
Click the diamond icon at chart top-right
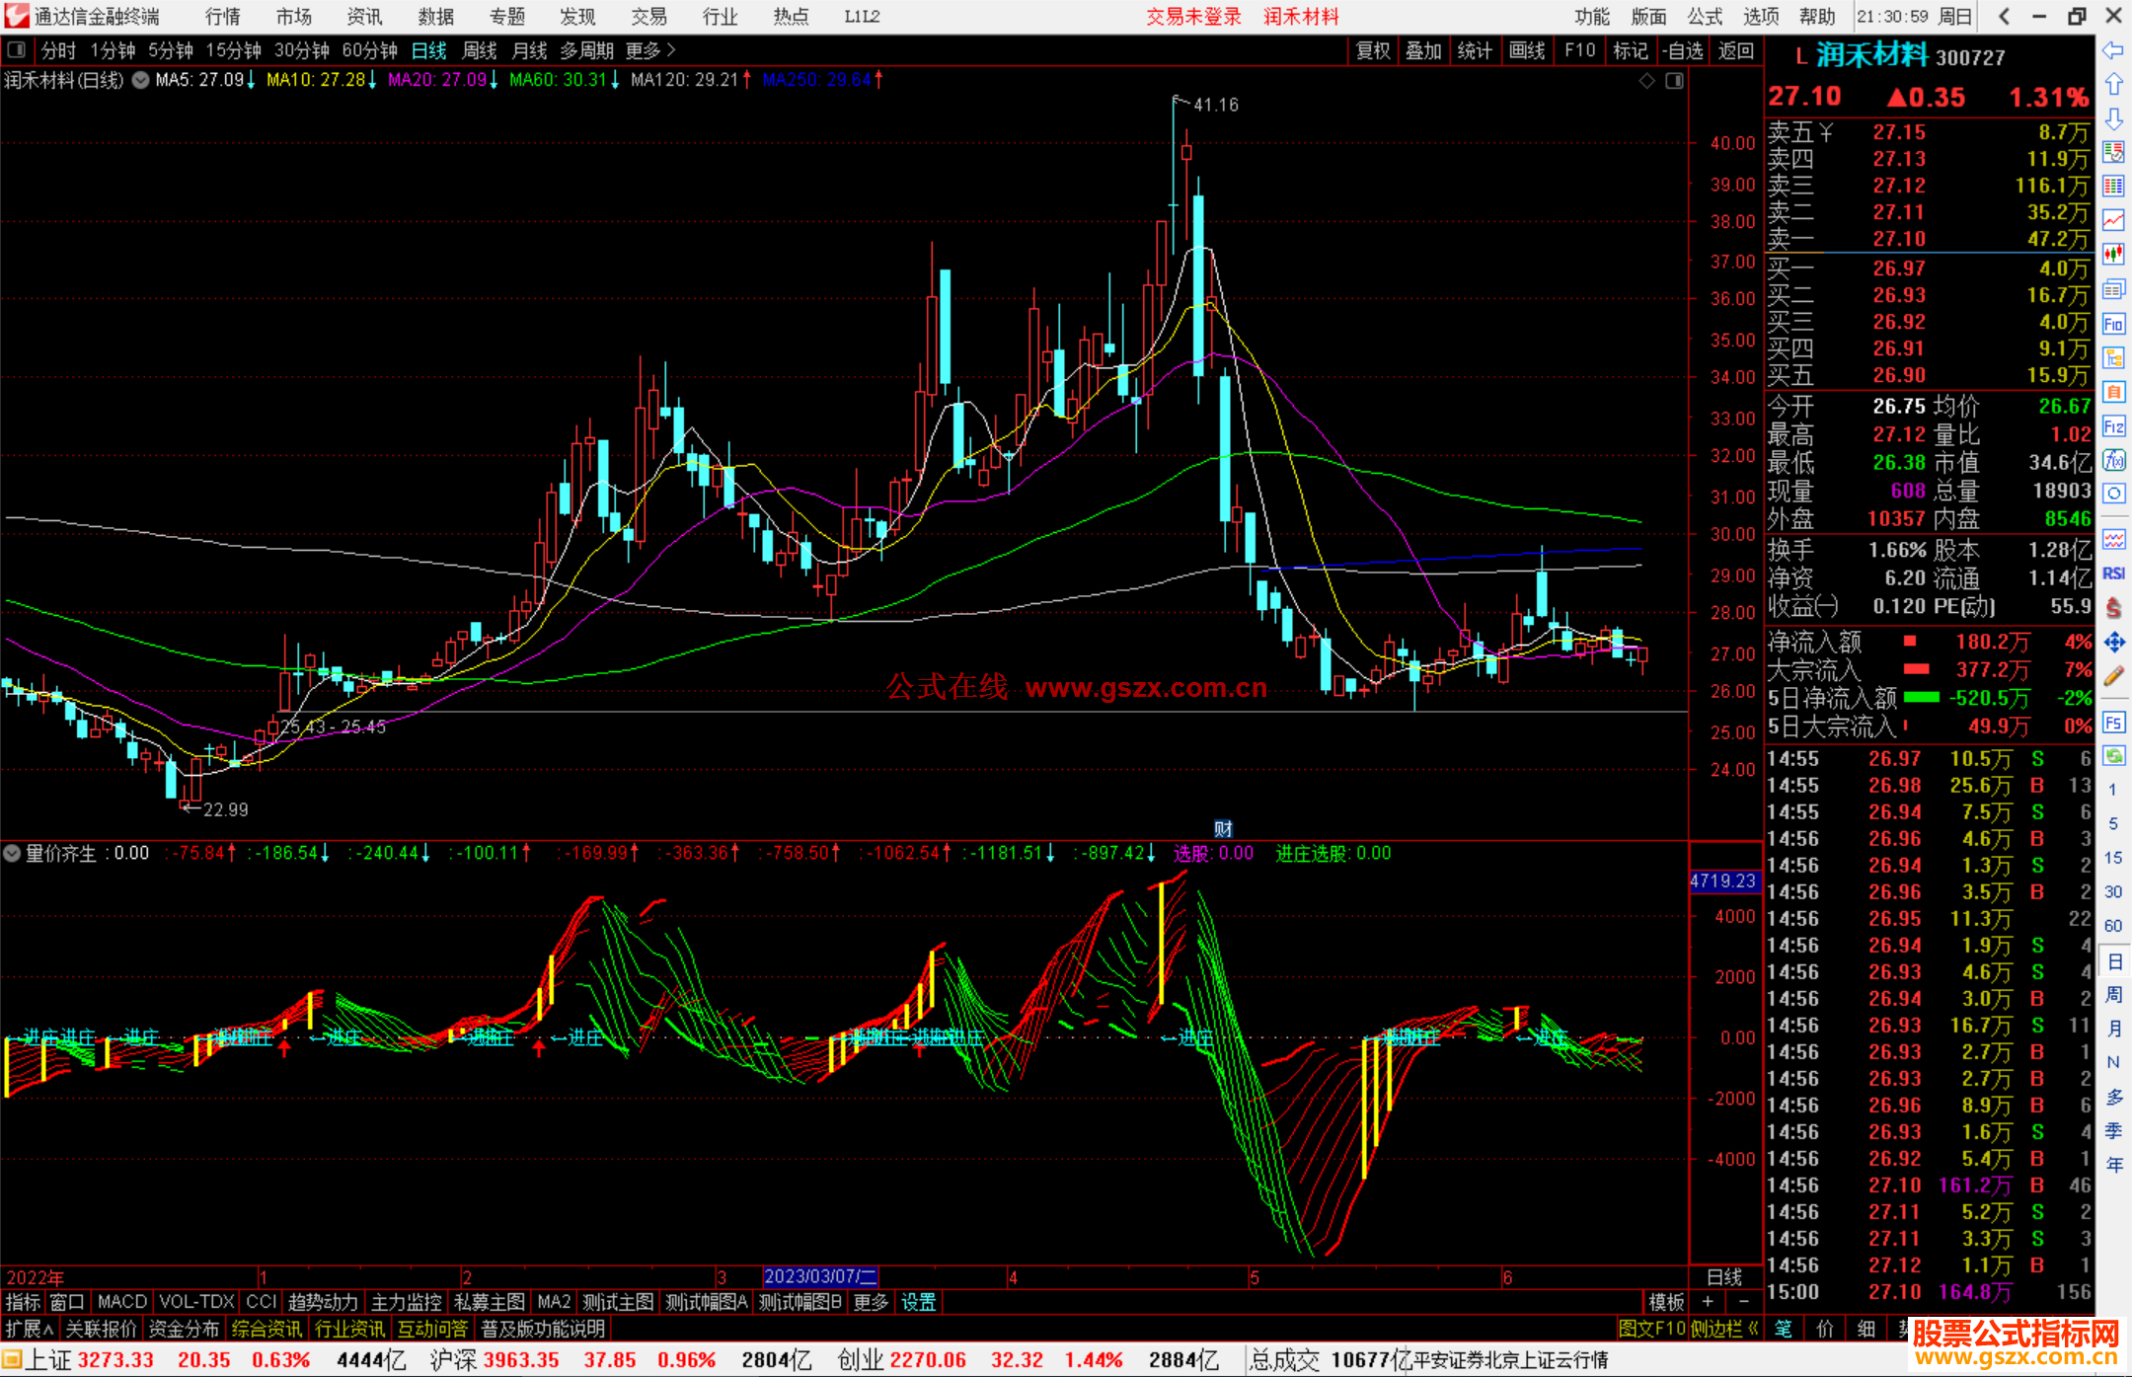pyautogui.click(x=1646, y=81)
